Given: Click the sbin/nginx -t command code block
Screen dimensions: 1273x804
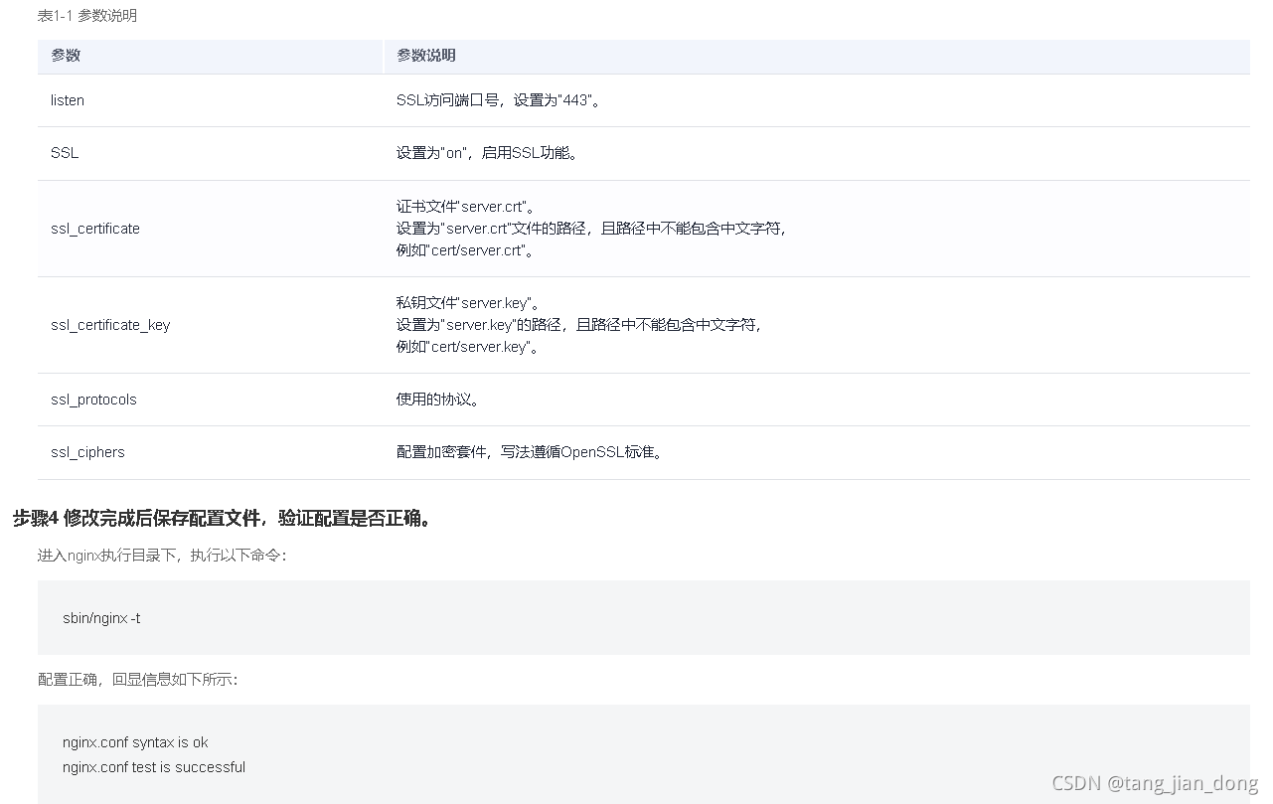Looking at the screenshot, I should (x=101, y=618).
